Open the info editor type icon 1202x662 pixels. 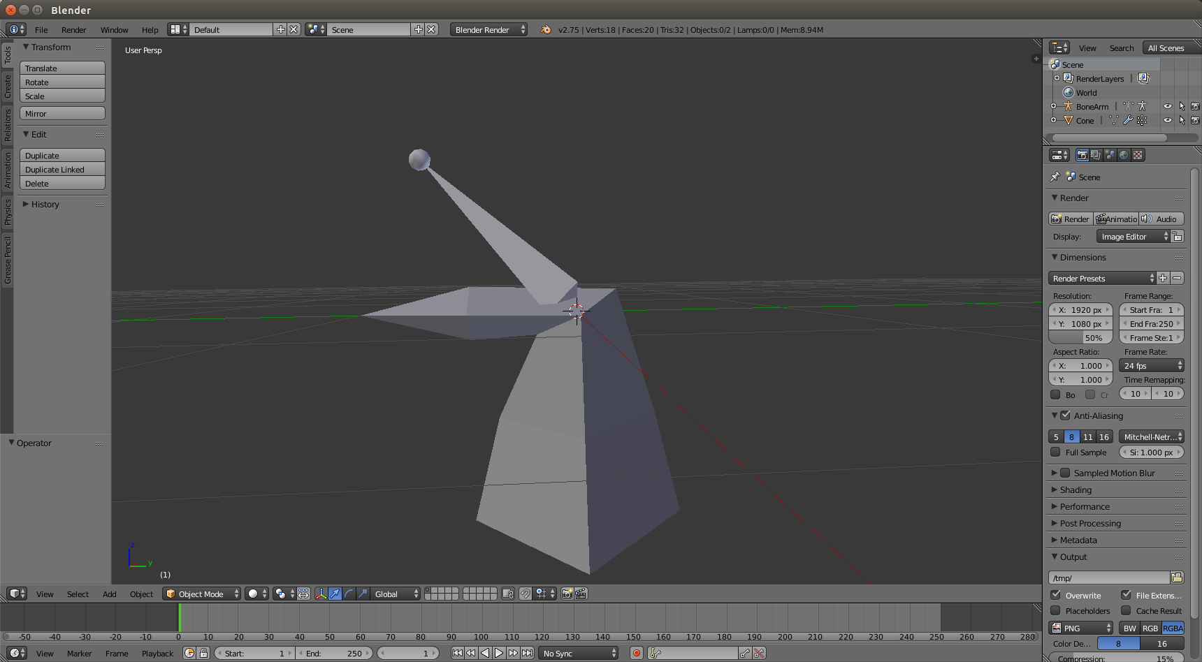pyautogui.click(x=16, y=29)
